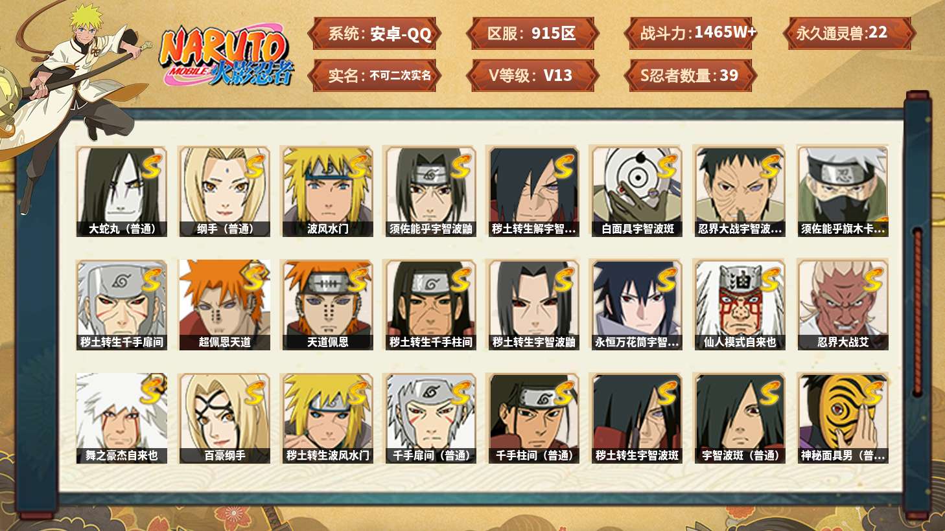This screenshot has height=531, width=945.
Task: Open the 波风水门 character icon
Action: (x=327, y=192)
